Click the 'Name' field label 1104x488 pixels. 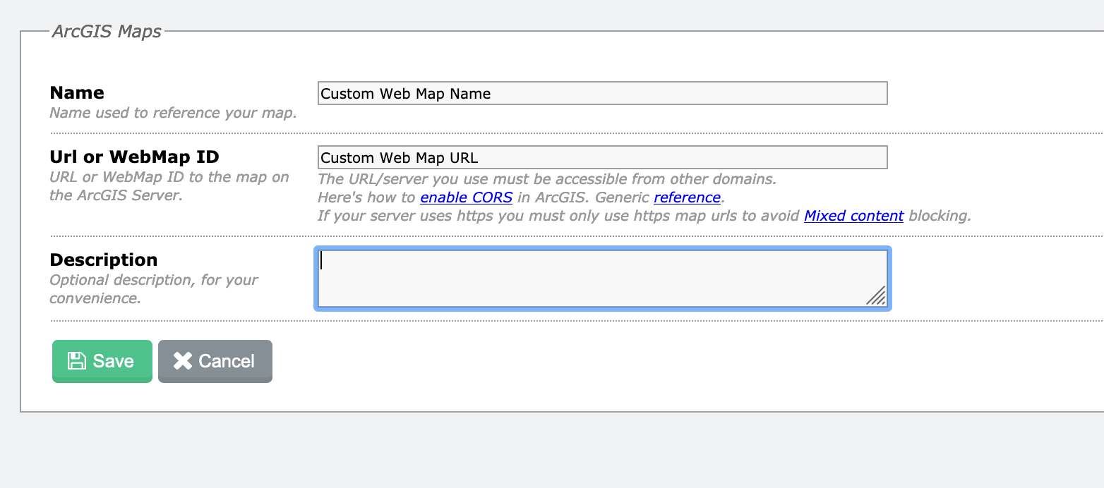pos(77,93)
